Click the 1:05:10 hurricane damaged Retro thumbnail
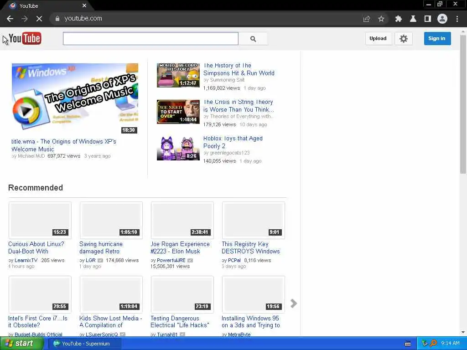 coord(111,220)
